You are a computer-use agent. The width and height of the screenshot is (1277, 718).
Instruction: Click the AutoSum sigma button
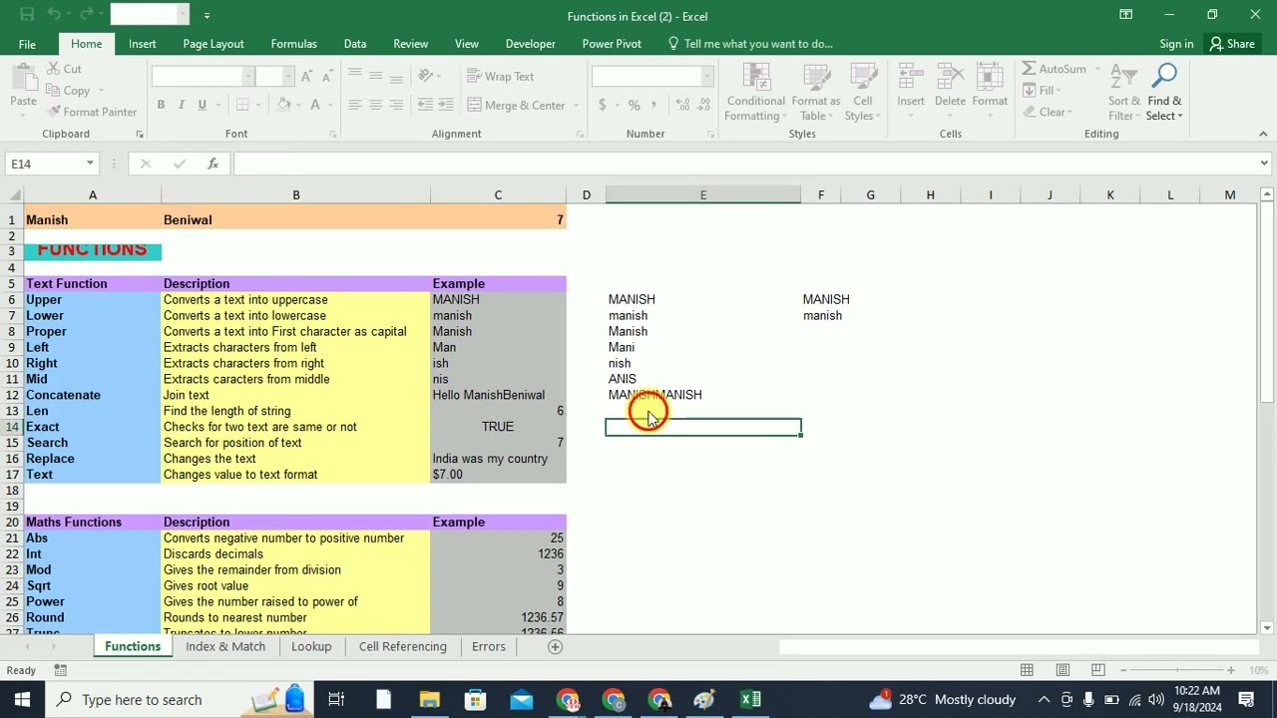1053,69
